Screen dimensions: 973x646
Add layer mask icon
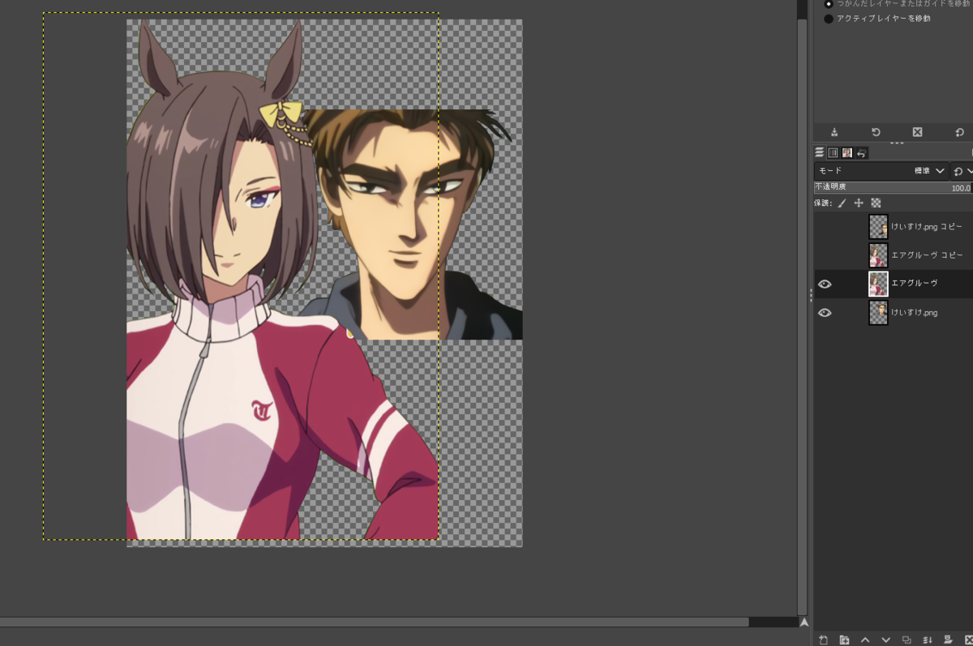coord(948,640)
